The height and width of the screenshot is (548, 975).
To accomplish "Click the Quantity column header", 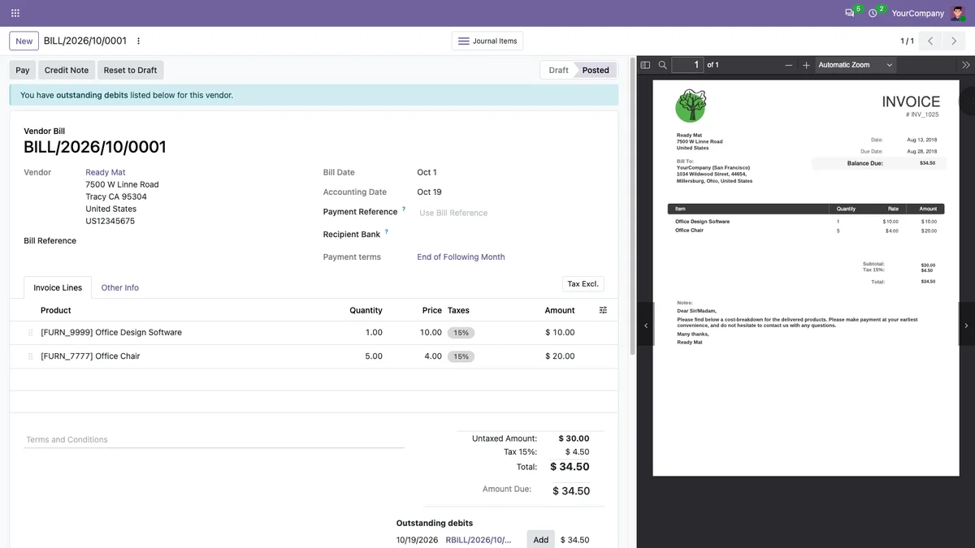I will pos(366,310).
